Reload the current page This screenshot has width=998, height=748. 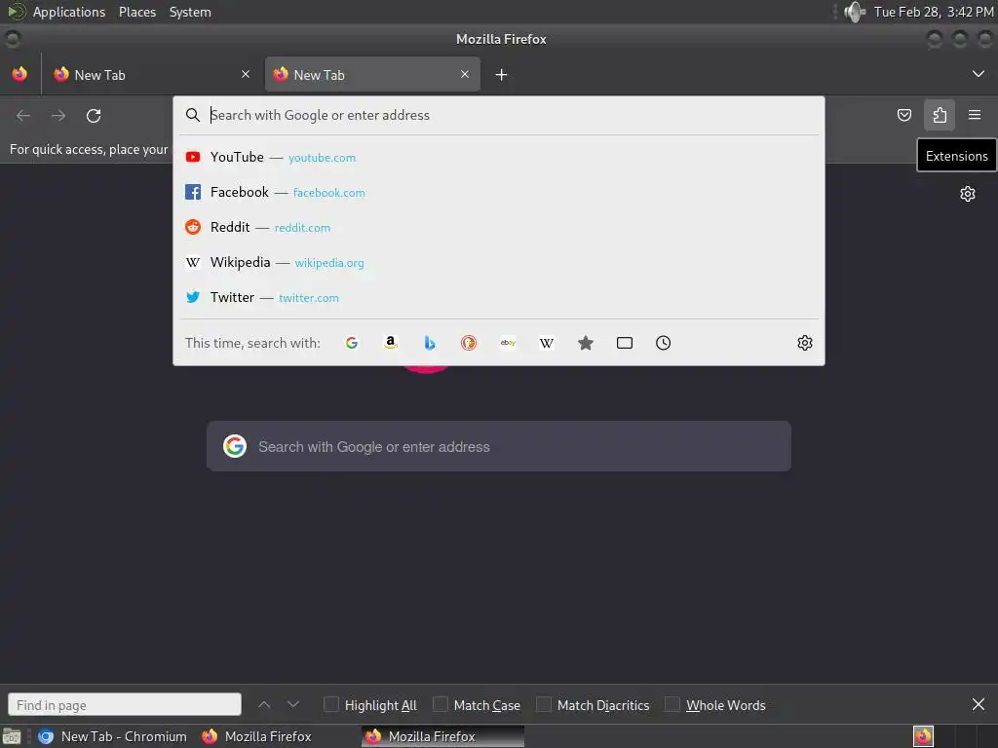[94, 115]
